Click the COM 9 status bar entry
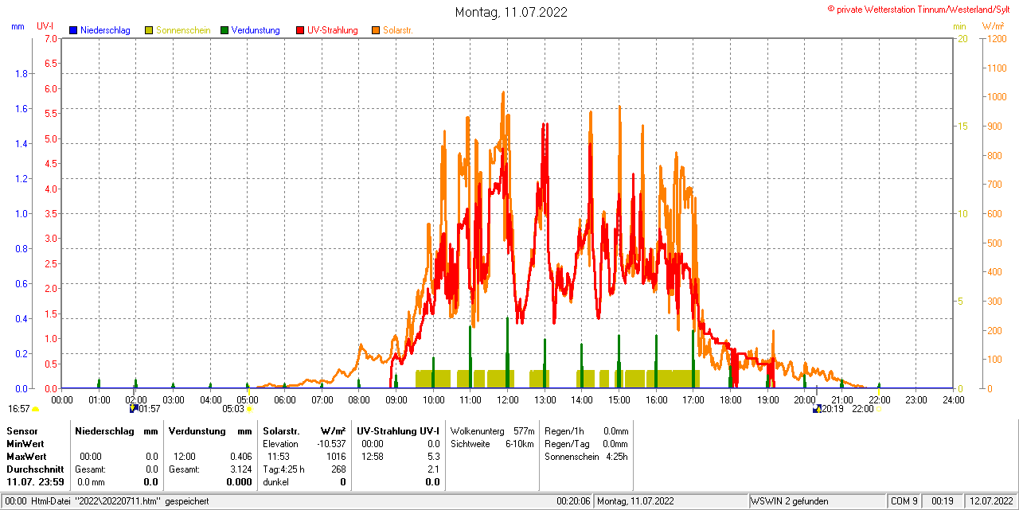1019x510 pixels. (x=904, y=501)
